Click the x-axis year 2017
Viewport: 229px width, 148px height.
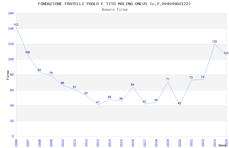[145, 143]
